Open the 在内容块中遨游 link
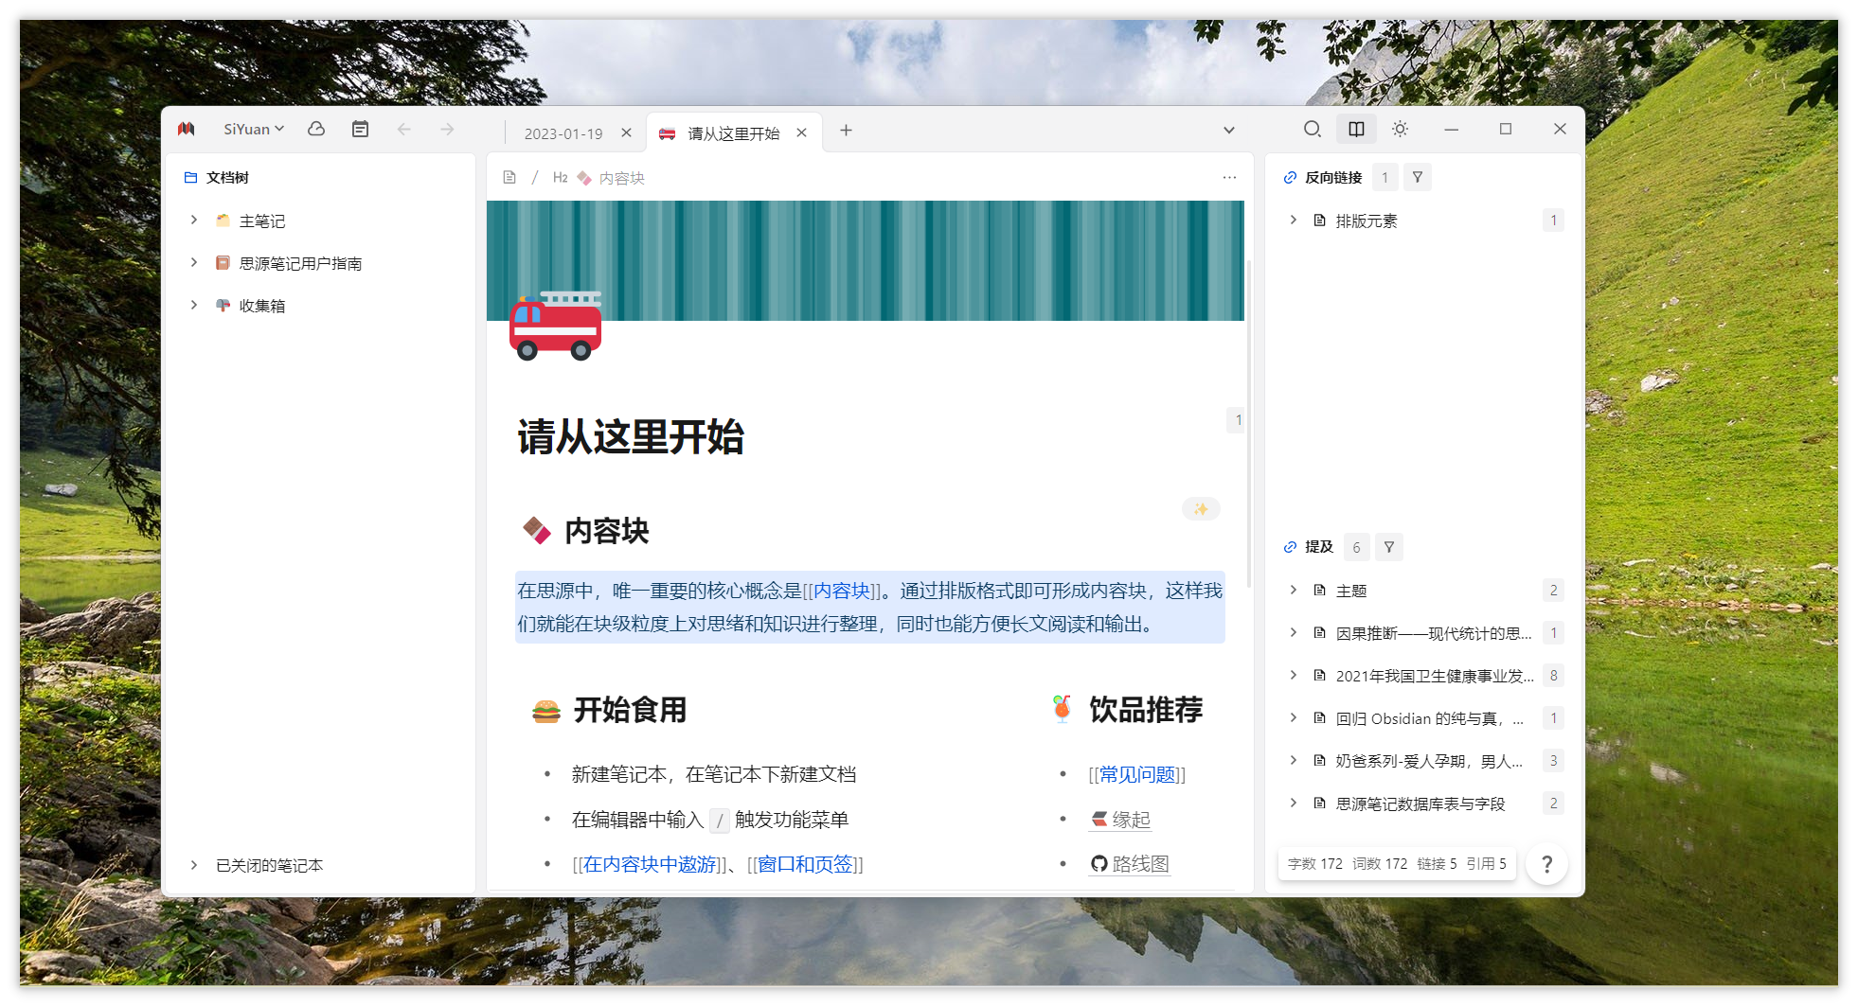Screen dimensions: 1858x1007 [650, 864]
